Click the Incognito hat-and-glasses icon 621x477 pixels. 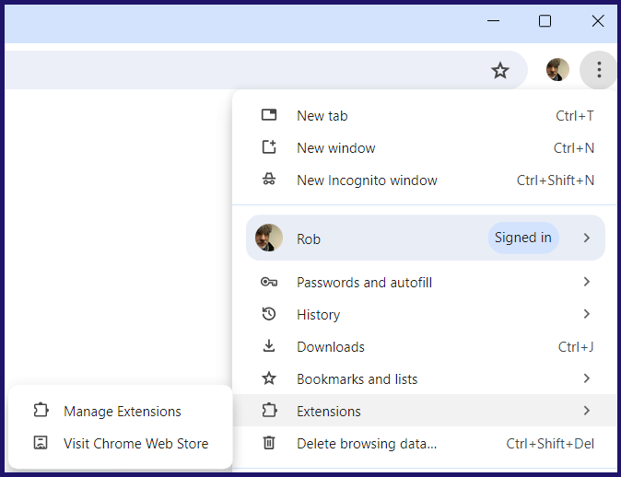point(269,180)
